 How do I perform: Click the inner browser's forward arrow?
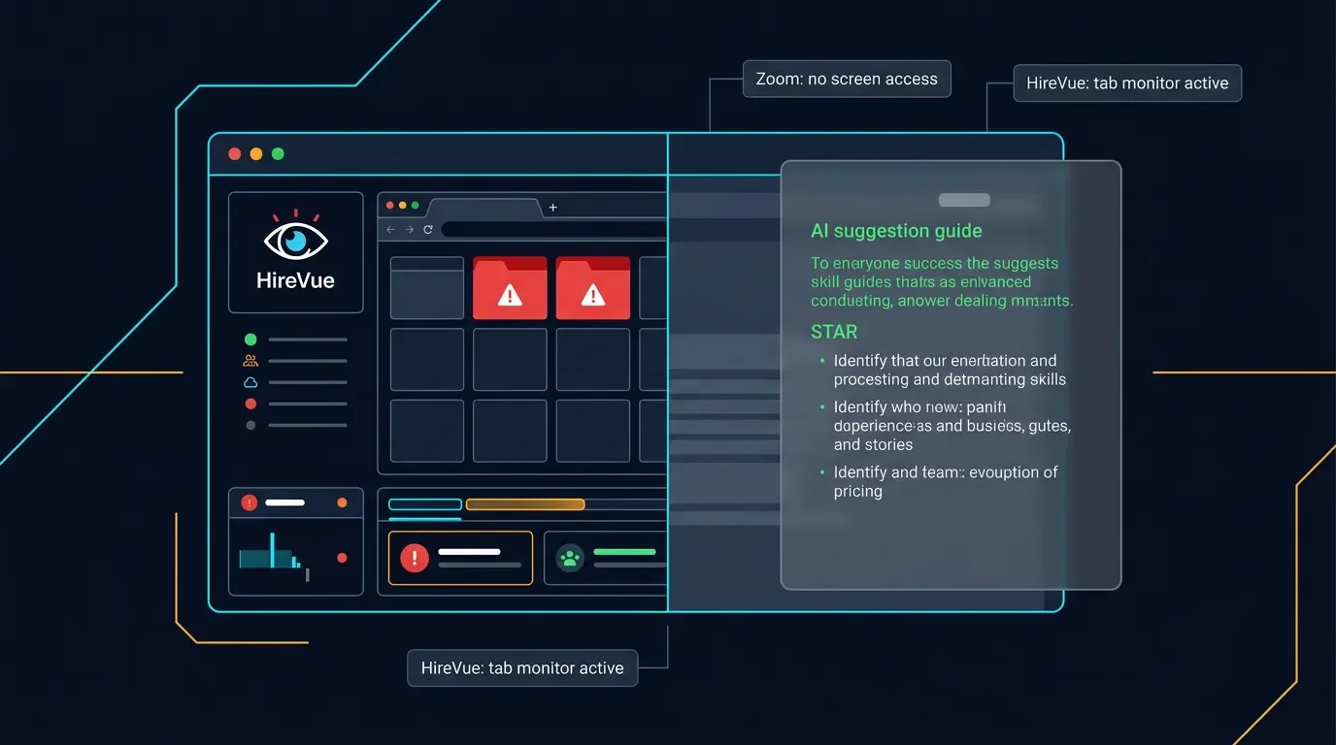410,230
